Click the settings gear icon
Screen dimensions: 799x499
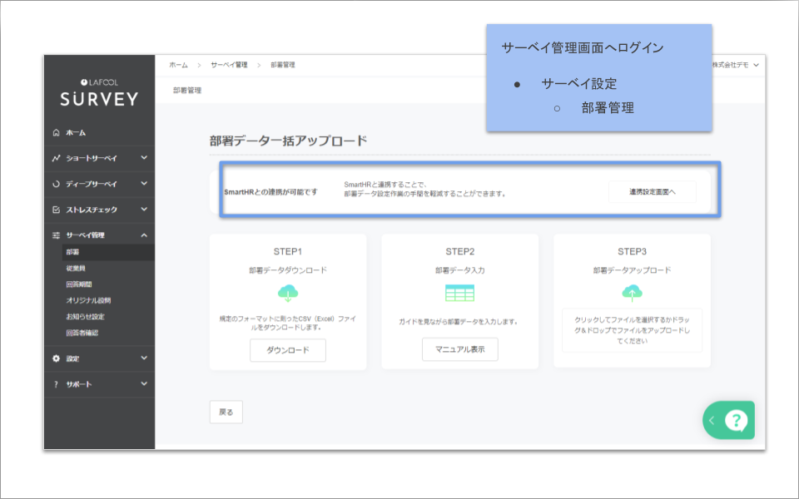(x=56, y=358)
